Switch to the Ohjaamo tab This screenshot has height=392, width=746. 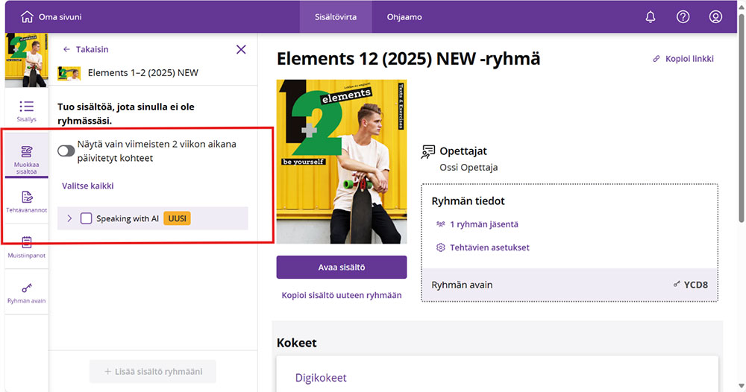(x=404, y=16)
